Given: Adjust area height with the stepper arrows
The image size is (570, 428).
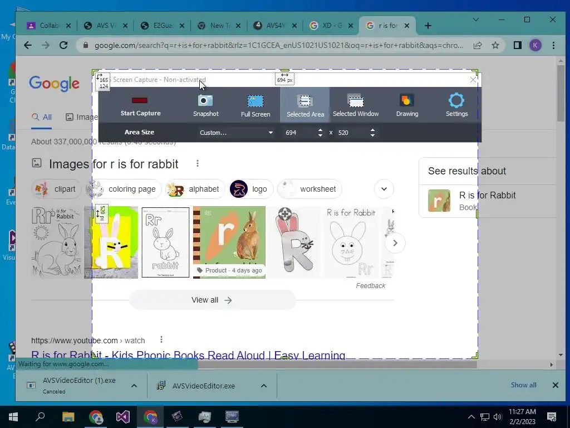Looking at the screenshot, I should tap(372, 133).
